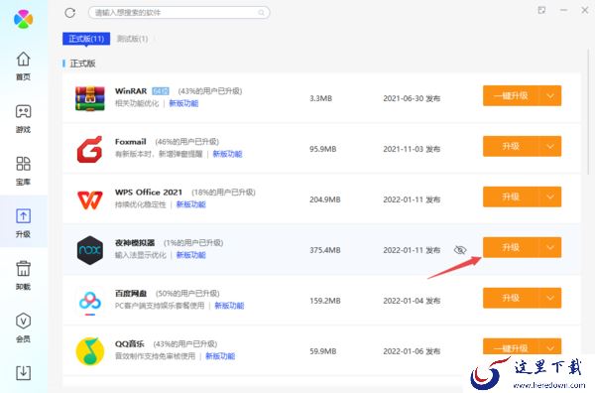
Task: Click the Nox emulator icon
Action: [x=90, y=250]
